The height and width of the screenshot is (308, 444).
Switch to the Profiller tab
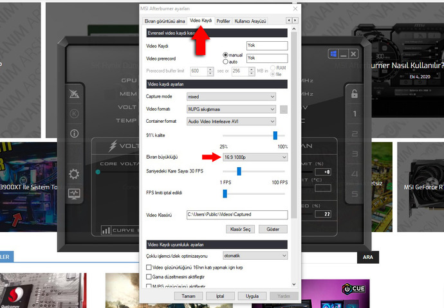tap(223, 21)
